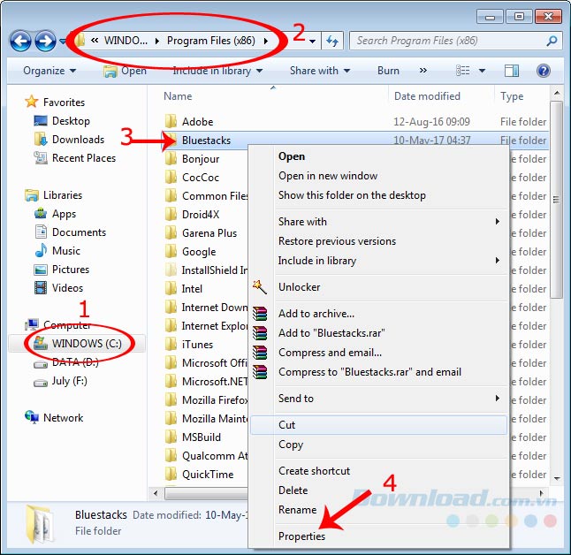
Task: Select Favorites in the navigation pane
Action: coord(64,103)
